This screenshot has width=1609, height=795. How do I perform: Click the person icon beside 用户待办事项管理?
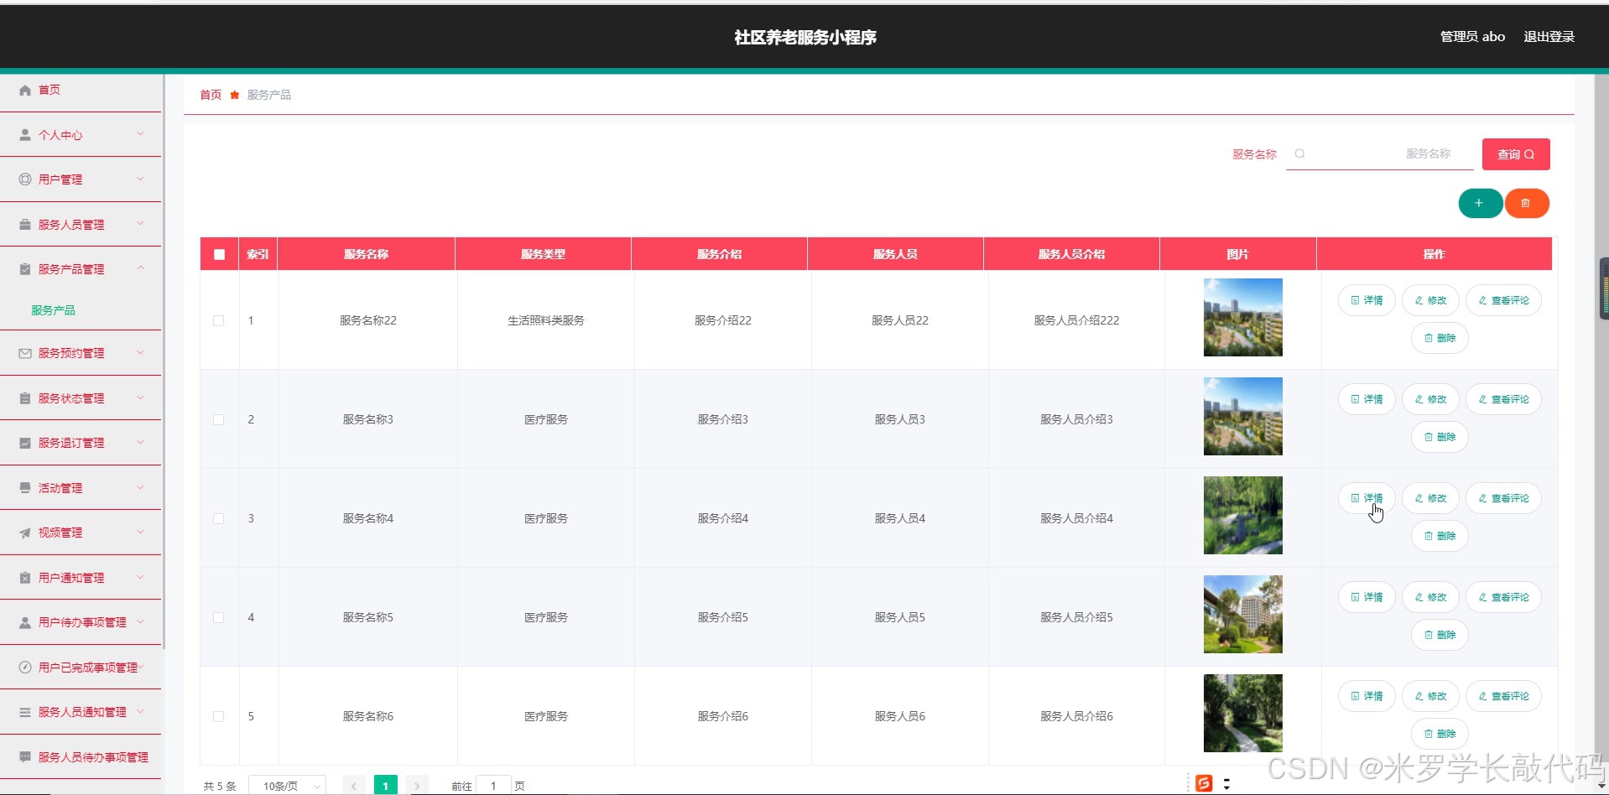click(25, 622)
